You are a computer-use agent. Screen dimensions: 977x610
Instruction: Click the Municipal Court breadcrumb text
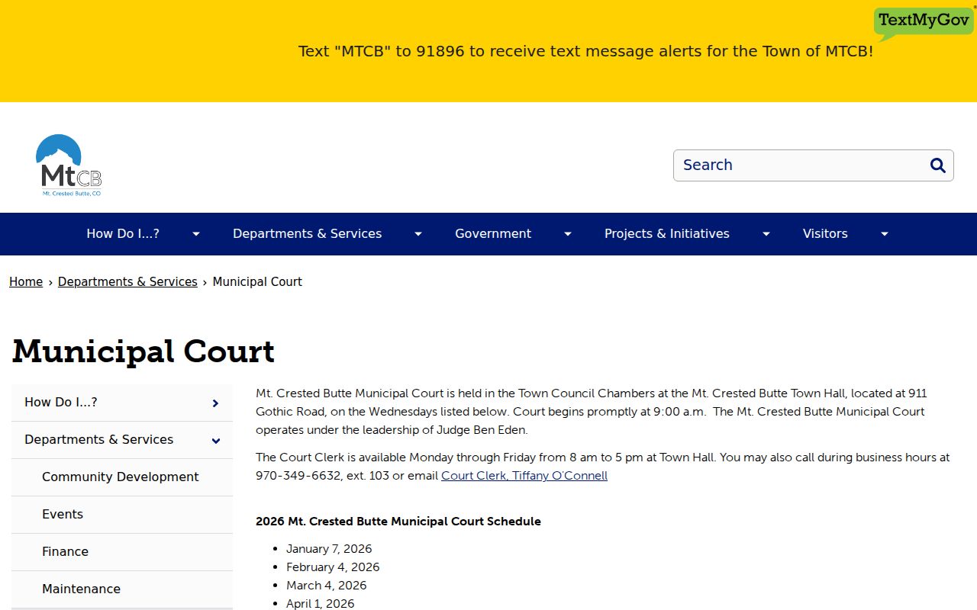[257, 282]
